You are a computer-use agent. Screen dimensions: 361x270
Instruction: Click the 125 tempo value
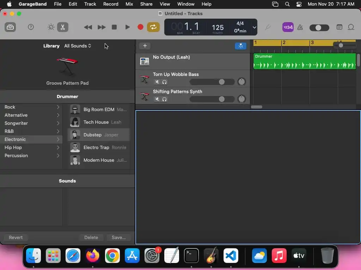(x=218, y=27)
